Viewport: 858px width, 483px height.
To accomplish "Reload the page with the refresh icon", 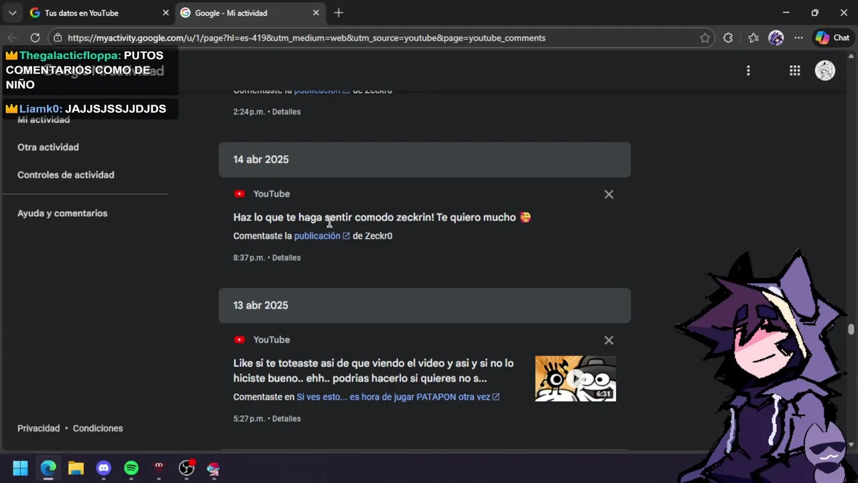I will tap(35, 38).
